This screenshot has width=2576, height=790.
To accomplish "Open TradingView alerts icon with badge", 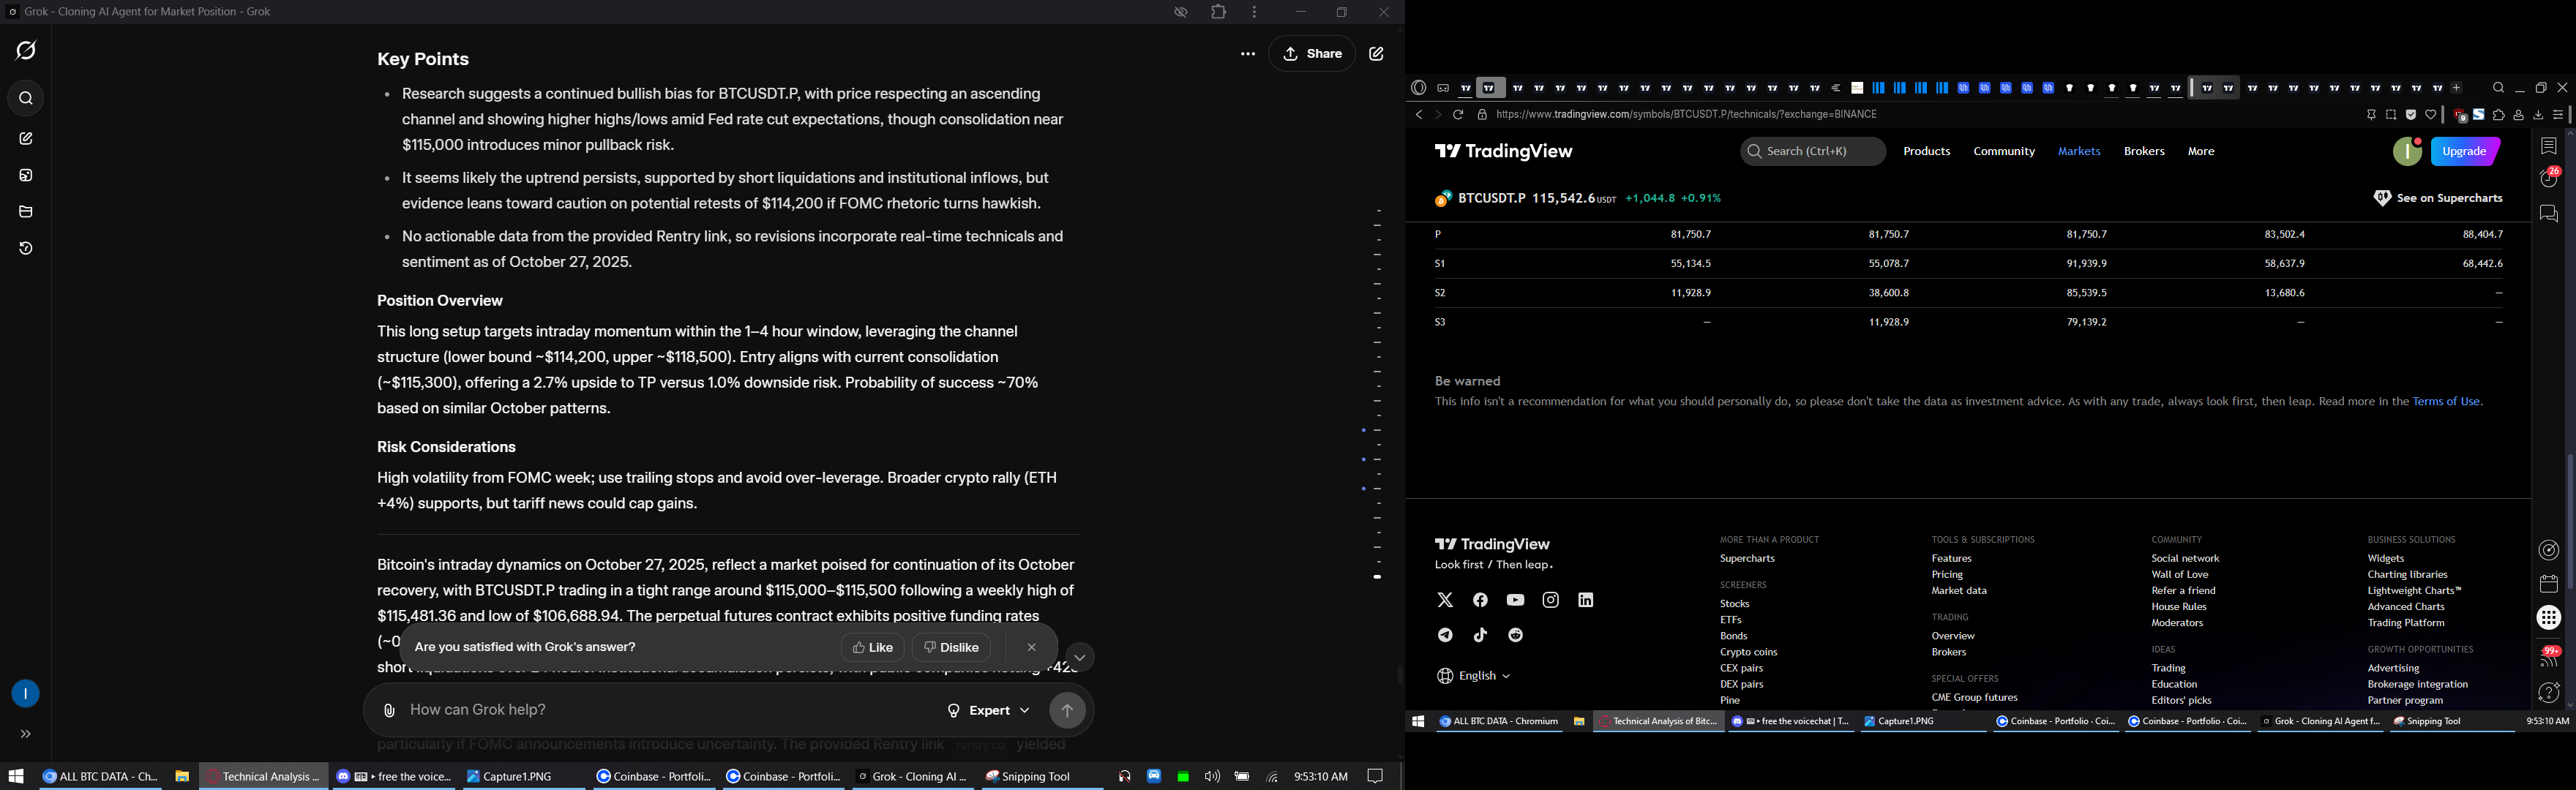I will (2548, 178).
